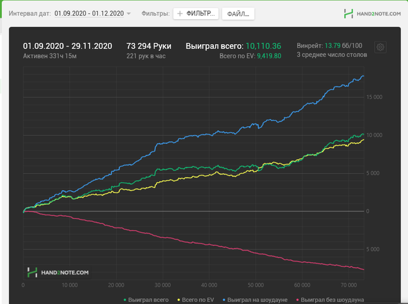
Task: Open the date interval 01.09.2020 - 01.12.2020 dropdown
Action: [89, 13]
